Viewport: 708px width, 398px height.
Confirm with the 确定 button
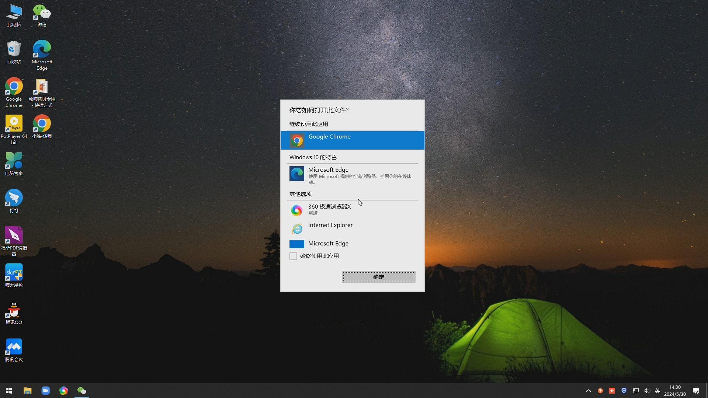[379, 277]
